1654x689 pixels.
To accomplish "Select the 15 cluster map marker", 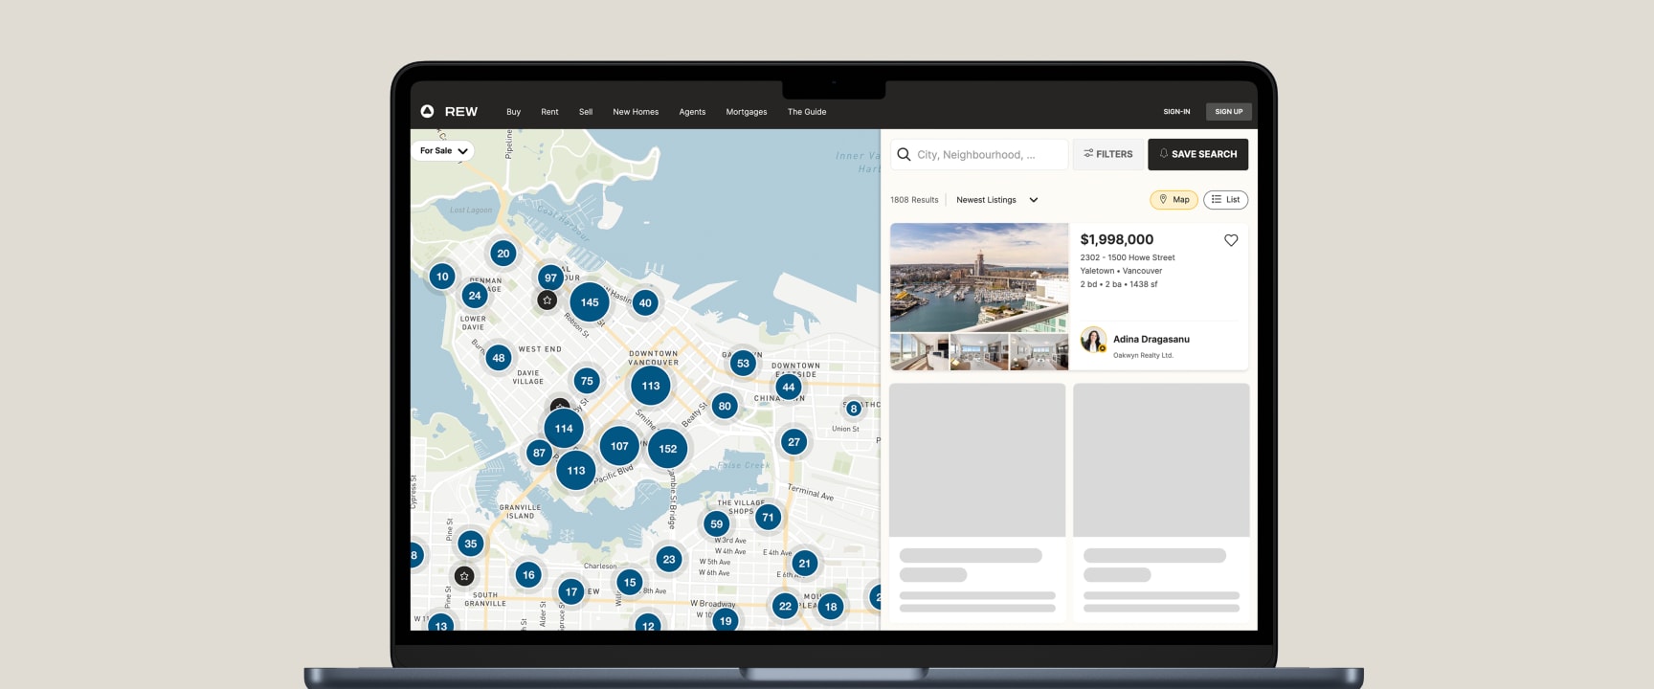I will pyautogui.click(x=629, y=582).
